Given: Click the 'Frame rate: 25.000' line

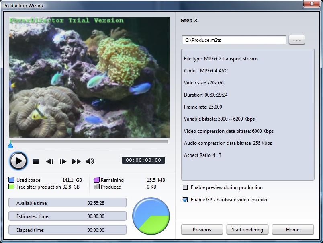Looking at the screenshot, I should point(203,107).
